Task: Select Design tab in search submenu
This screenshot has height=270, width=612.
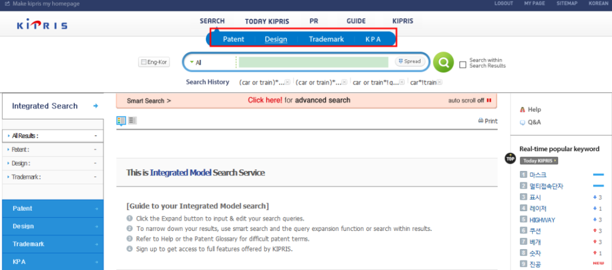Action: [276, 40]
